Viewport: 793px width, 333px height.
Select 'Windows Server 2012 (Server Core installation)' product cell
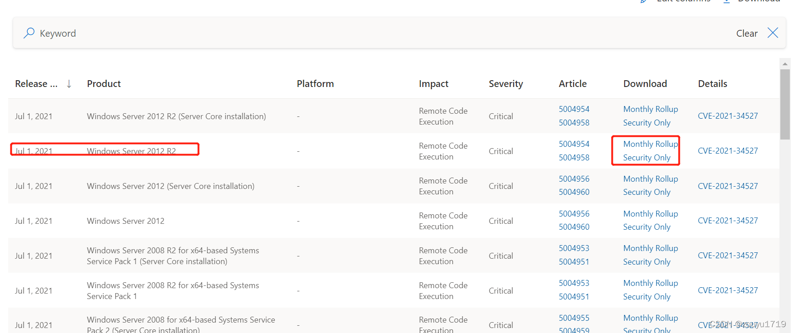(x=171, y=186)
